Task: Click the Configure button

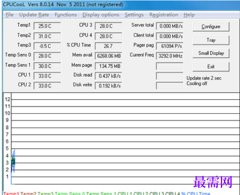Action: pos(211,27)
